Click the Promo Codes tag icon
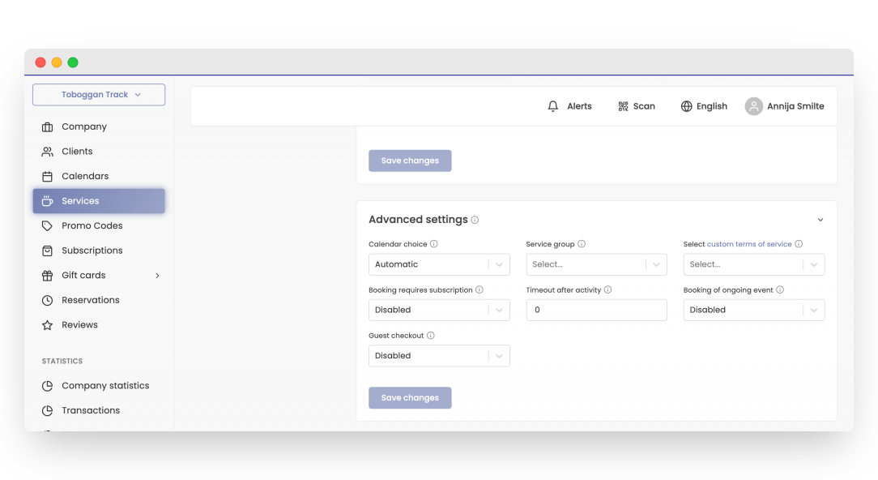This screenshot has width=878, height=480. pyautogui.click(x=47, y=225)
